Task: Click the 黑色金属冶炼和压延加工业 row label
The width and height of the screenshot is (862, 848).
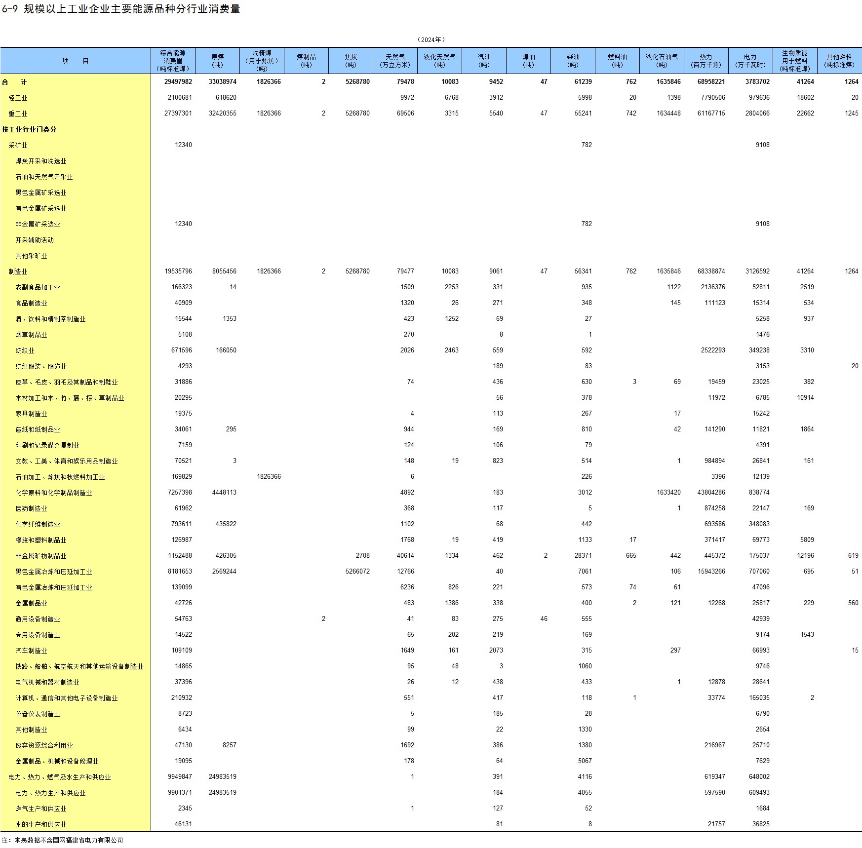Action: point(54,572)
